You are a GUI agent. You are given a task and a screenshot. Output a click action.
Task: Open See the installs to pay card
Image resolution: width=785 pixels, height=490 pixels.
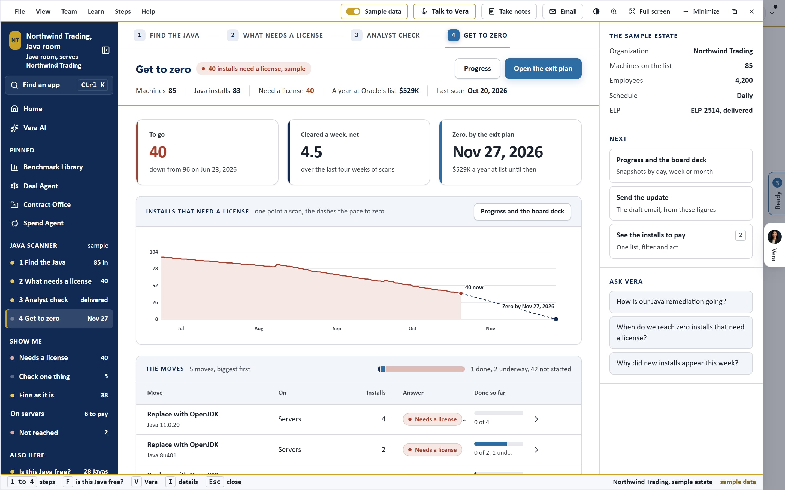tap(681, 241)
